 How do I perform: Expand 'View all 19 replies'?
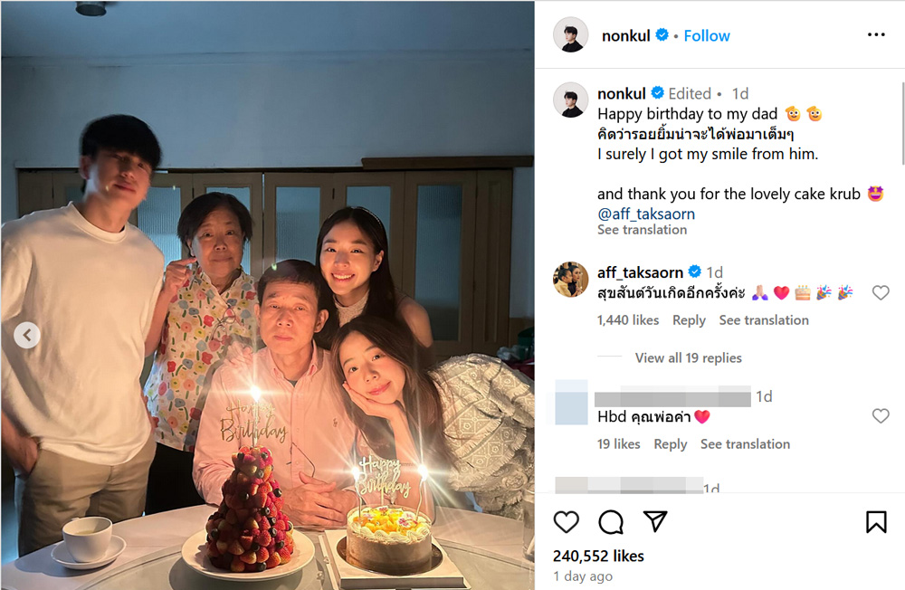[x=688, y=357]
